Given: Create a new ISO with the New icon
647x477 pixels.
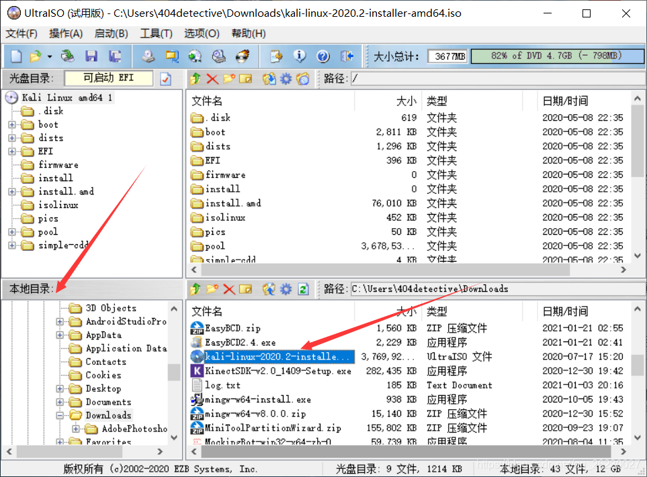Looking at the screenshot, I should pyautogui.click(x=15, y=56).
